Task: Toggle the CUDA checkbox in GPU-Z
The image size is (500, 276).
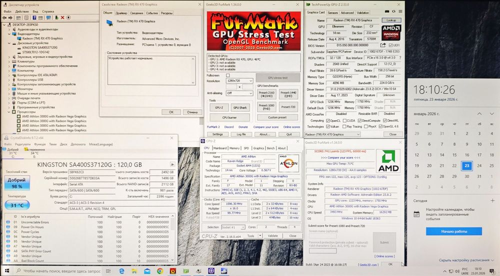Action: 344,121
